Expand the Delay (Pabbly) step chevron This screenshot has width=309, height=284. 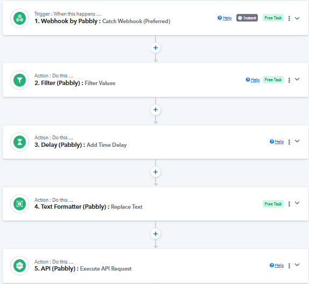pyautogui.click(x=297, y=141)
